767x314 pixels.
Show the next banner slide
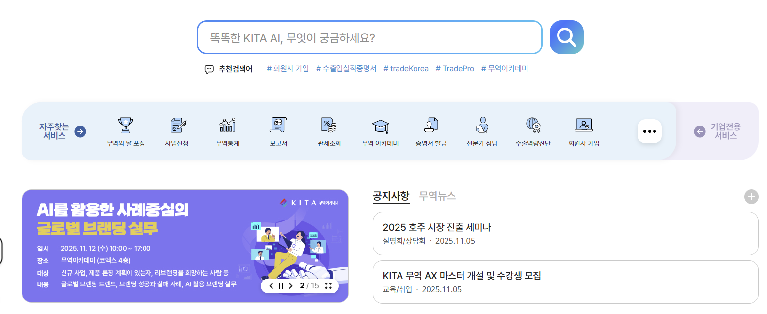[x=290, y=286]
